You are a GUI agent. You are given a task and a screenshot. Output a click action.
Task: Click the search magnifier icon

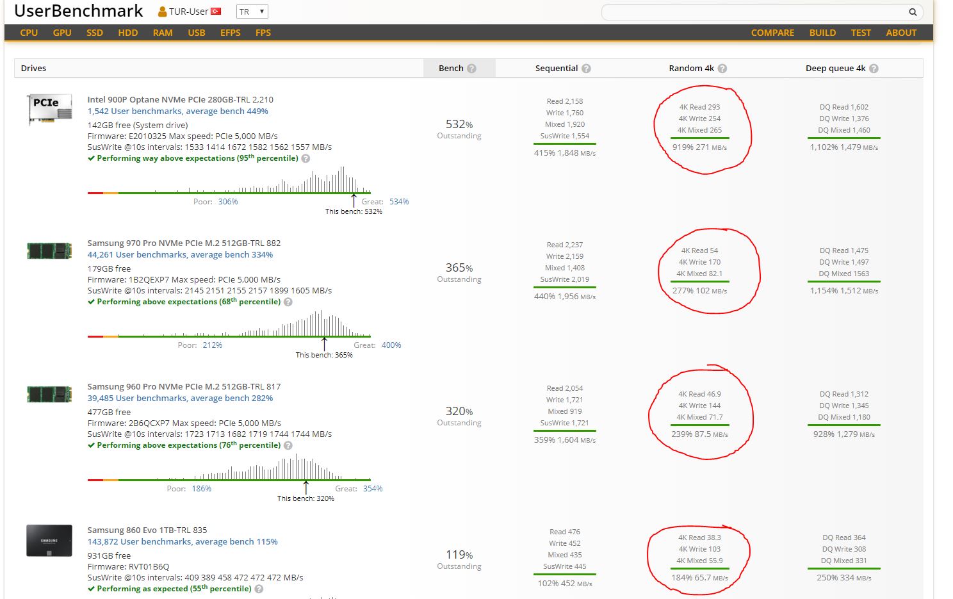pyautogui.click(x=913, y=12)
